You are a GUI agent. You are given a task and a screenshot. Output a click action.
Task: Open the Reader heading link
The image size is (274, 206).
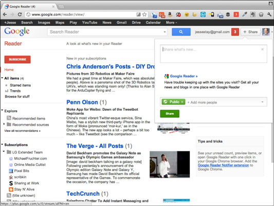[x=13, y=43]
